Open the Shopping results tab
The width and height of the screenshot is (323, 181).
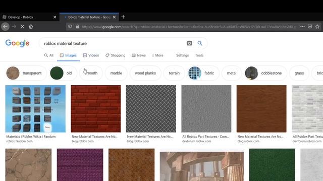[116, 55]
